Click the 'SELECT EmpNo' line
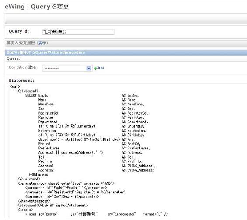 [x=37, y=95]
